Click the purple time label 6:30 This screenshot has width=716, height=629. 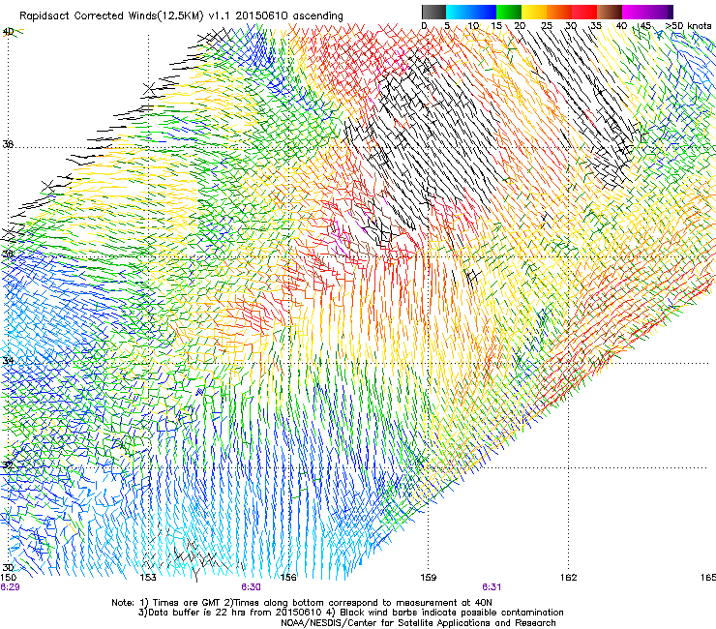coord(252,587)
